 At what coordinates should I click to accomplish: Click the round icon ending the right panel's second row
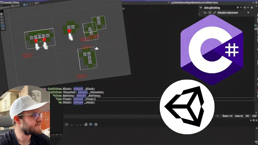tap(248, 12)
